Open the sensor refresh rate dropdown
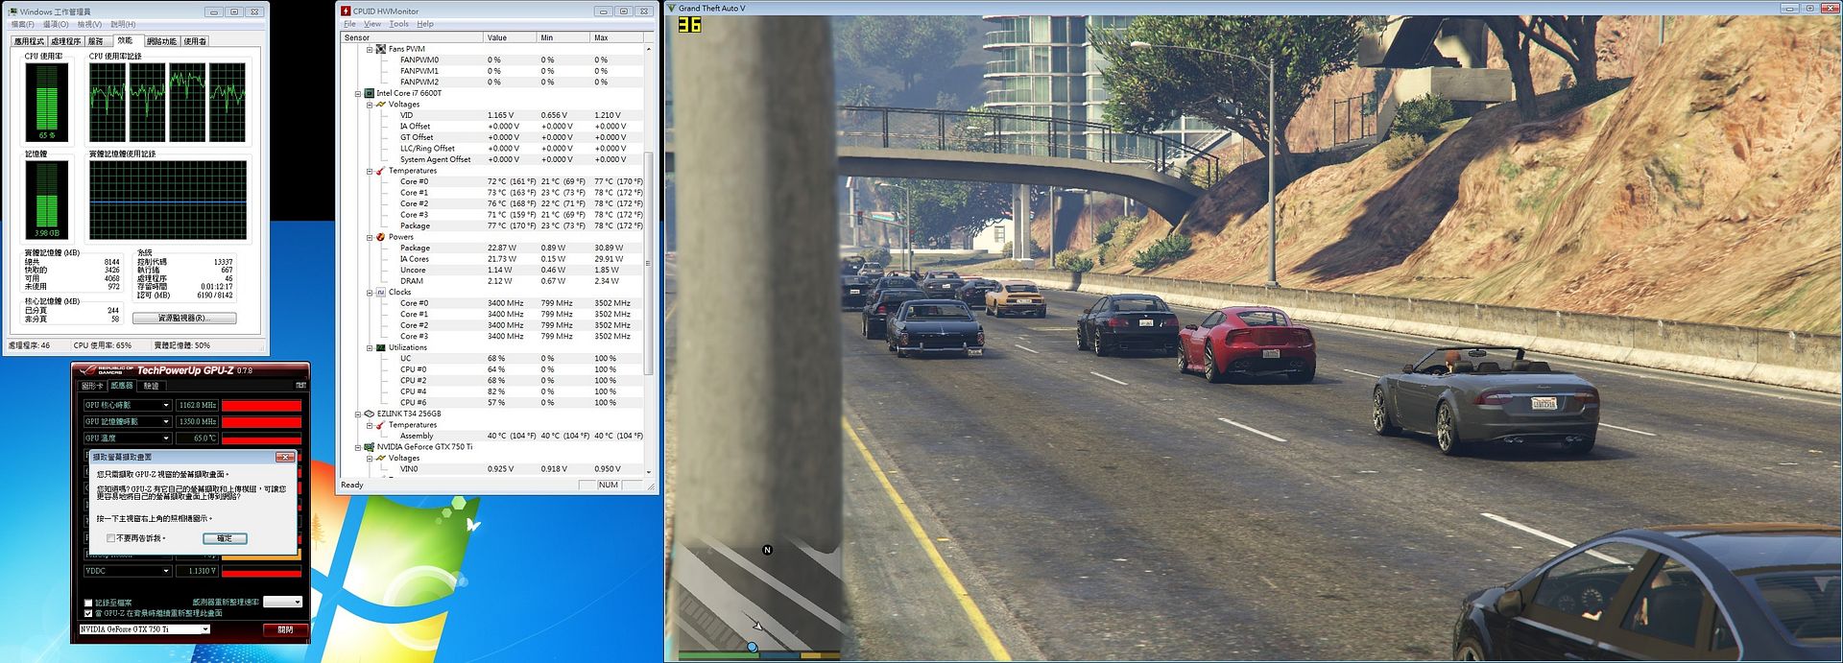 283,602
